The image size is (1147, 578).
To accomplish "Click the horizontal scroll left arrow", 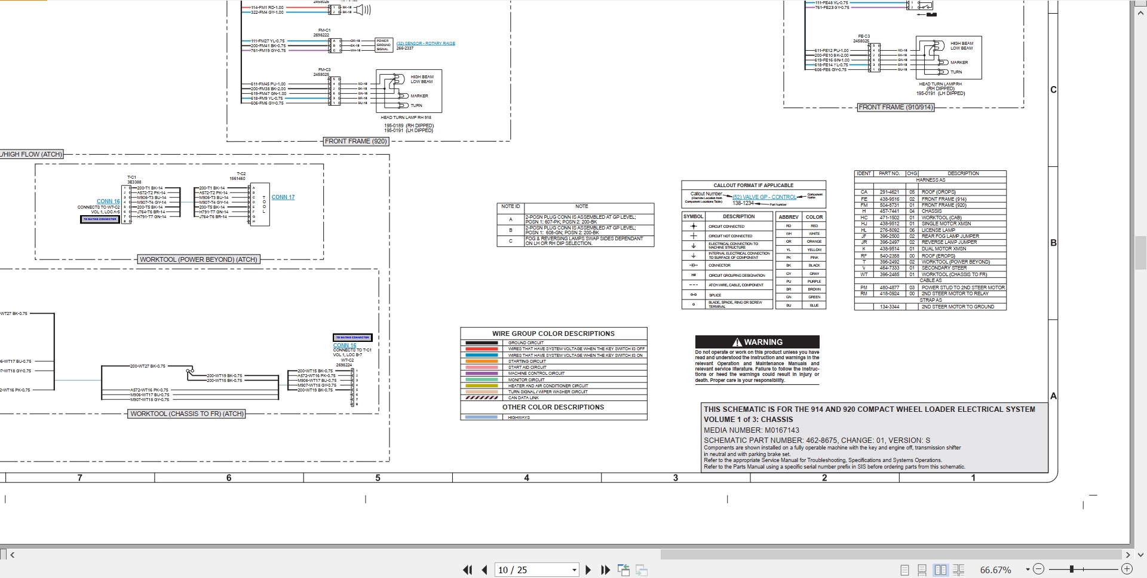I will click(13, 555).
